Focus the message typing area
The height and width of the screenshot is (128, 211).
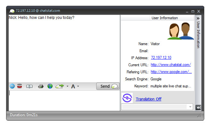(x=64, y=100)
